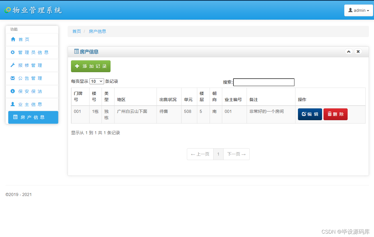
Task: Click the 508 unit cell
Action: click(x=189, y=115)
